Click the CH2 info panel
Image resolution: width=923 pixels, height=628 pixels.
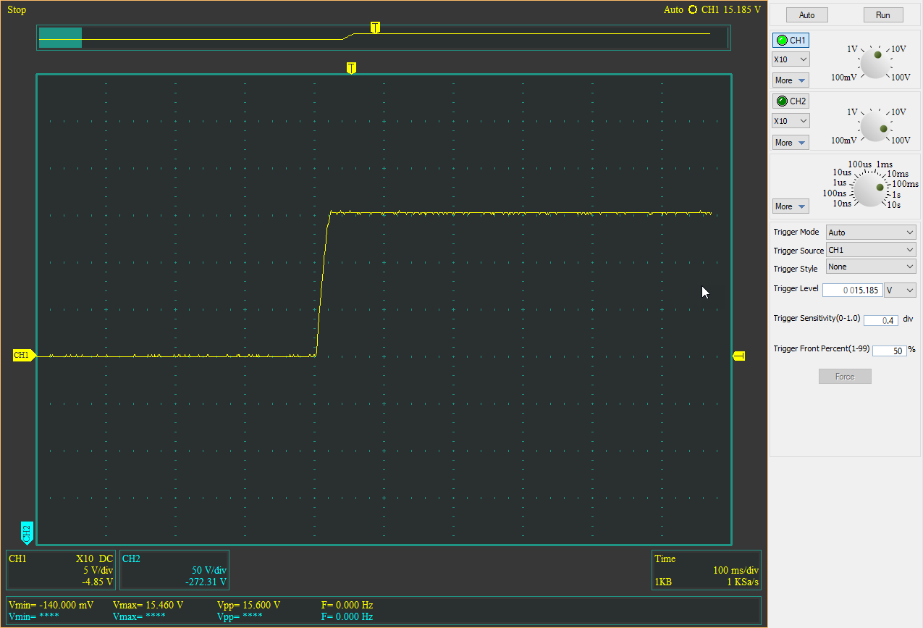pyautogui.click(x=174, y=570)
